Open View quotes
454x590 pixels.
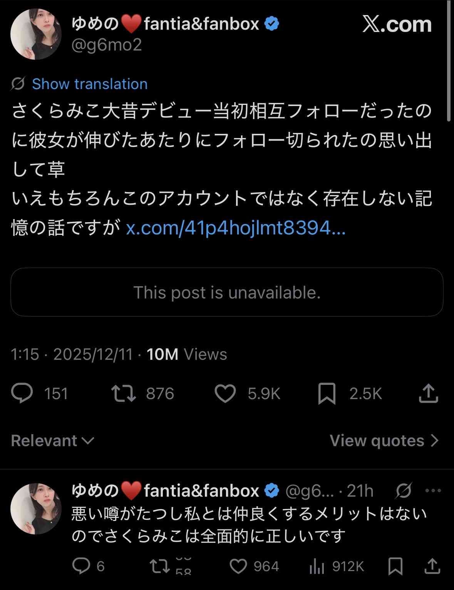coord(384,440)
